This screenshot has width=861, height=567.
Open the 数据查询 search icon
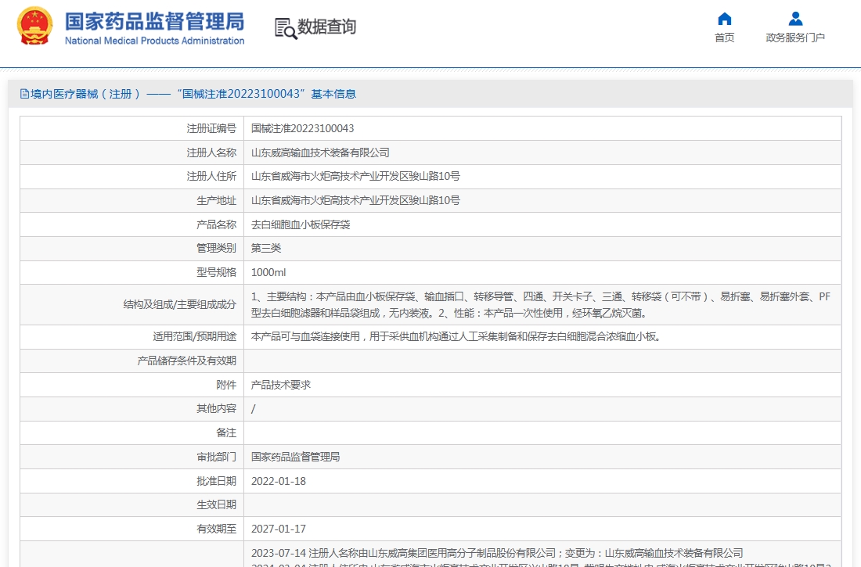click(286, 28)
